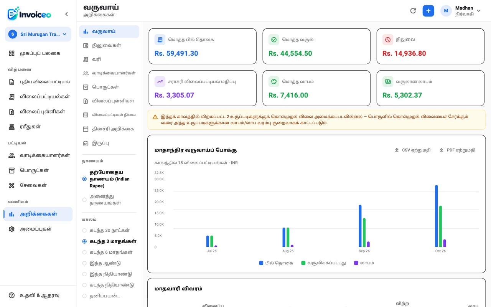The image size is (491, 307).
Task: Select the நிலுவைகள் report tab
Action: [x=109, y=45]
